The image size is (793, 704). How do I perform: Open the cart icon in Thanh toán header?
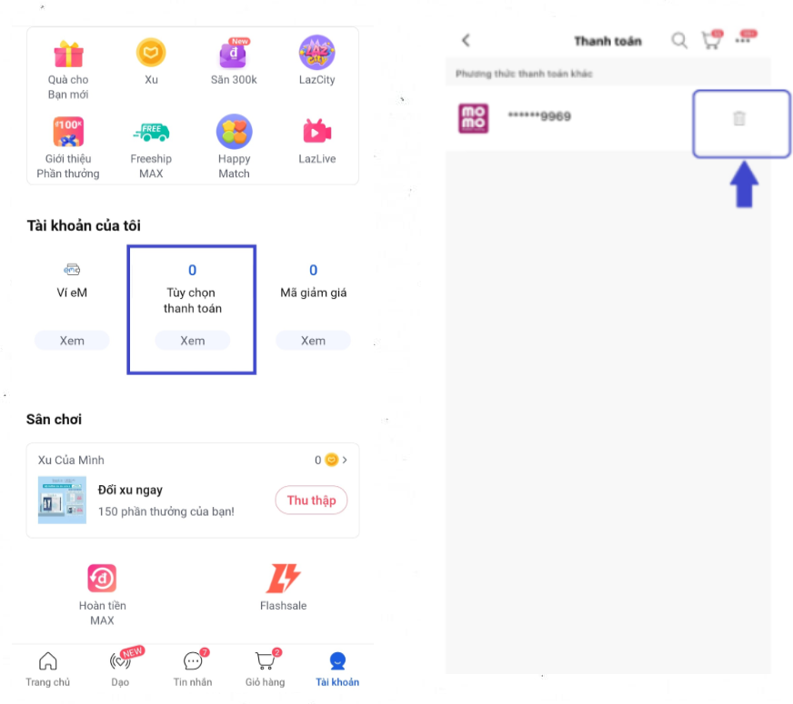[x=712, y=39]
